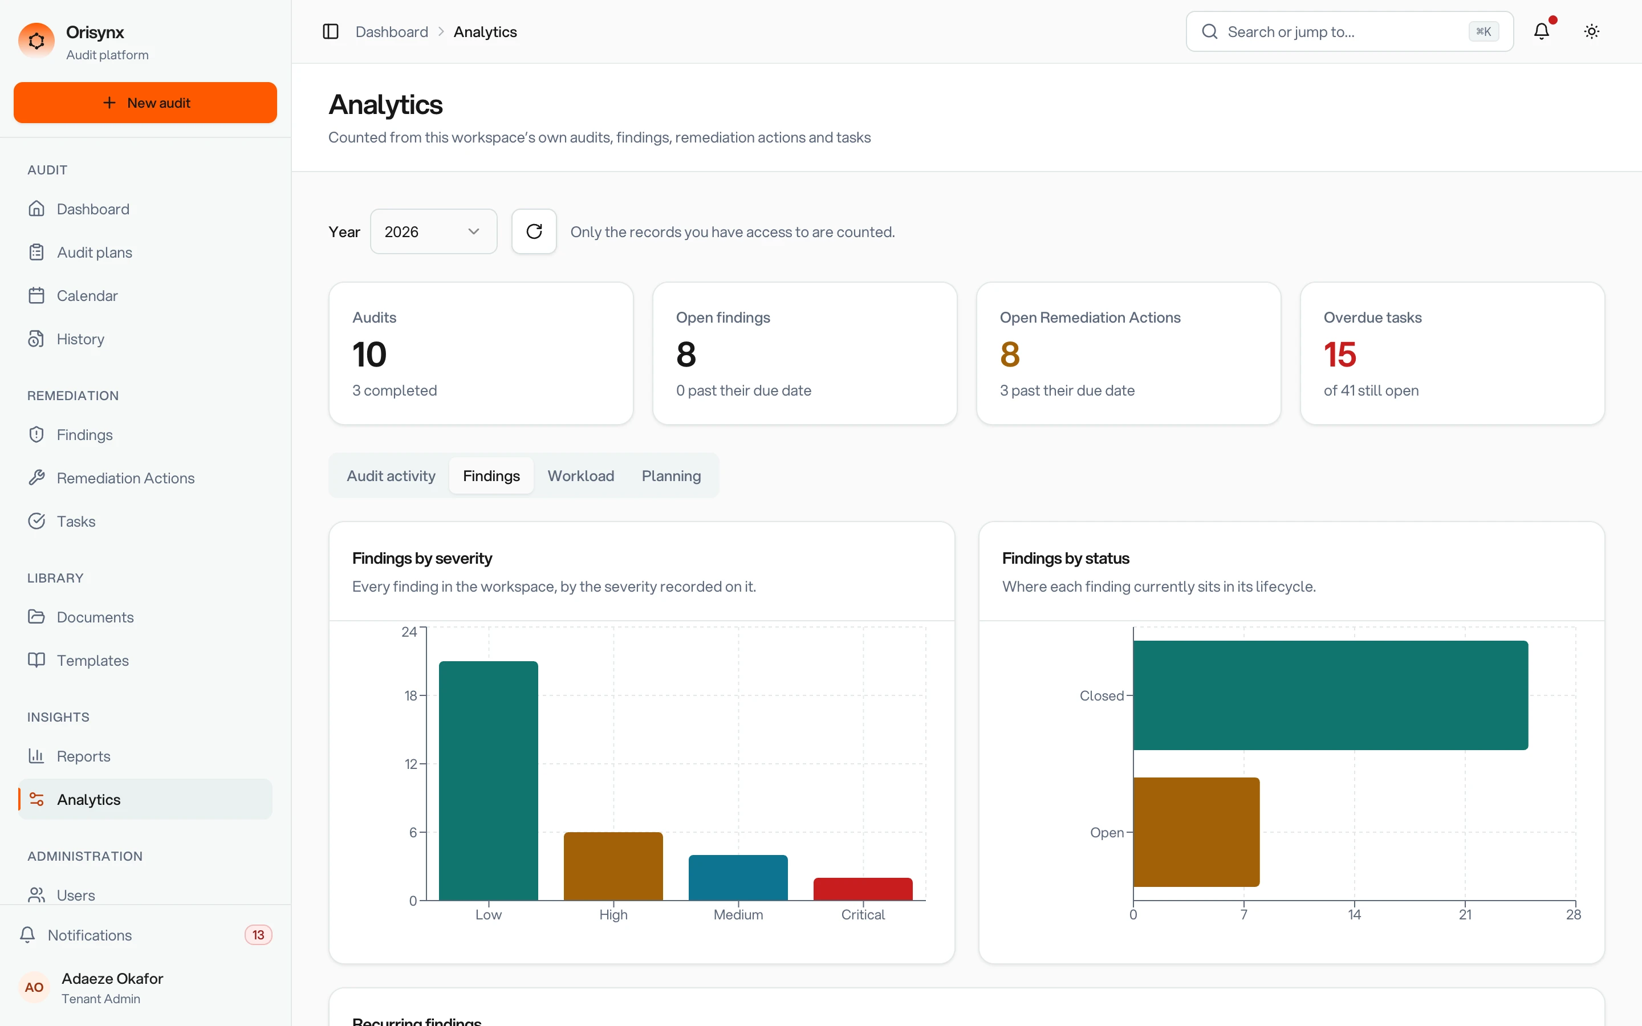This screenshot has width=1642, height=1026.
Task: Open the notifications bell in header
Action: click(1541, 31)
